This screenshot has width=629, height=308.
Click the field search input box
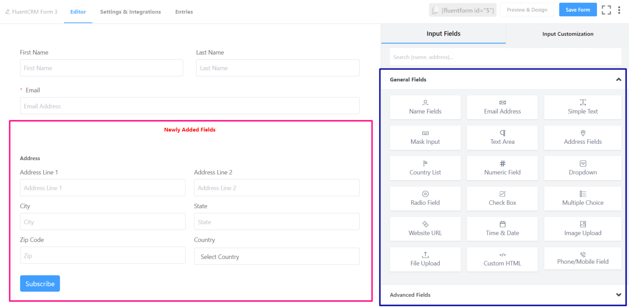[x=505, y=57]
